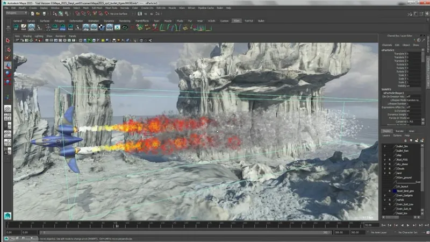Open the Layers menu in Layer Editor
This screenshot has width=430, height=242.
point(386,136)
